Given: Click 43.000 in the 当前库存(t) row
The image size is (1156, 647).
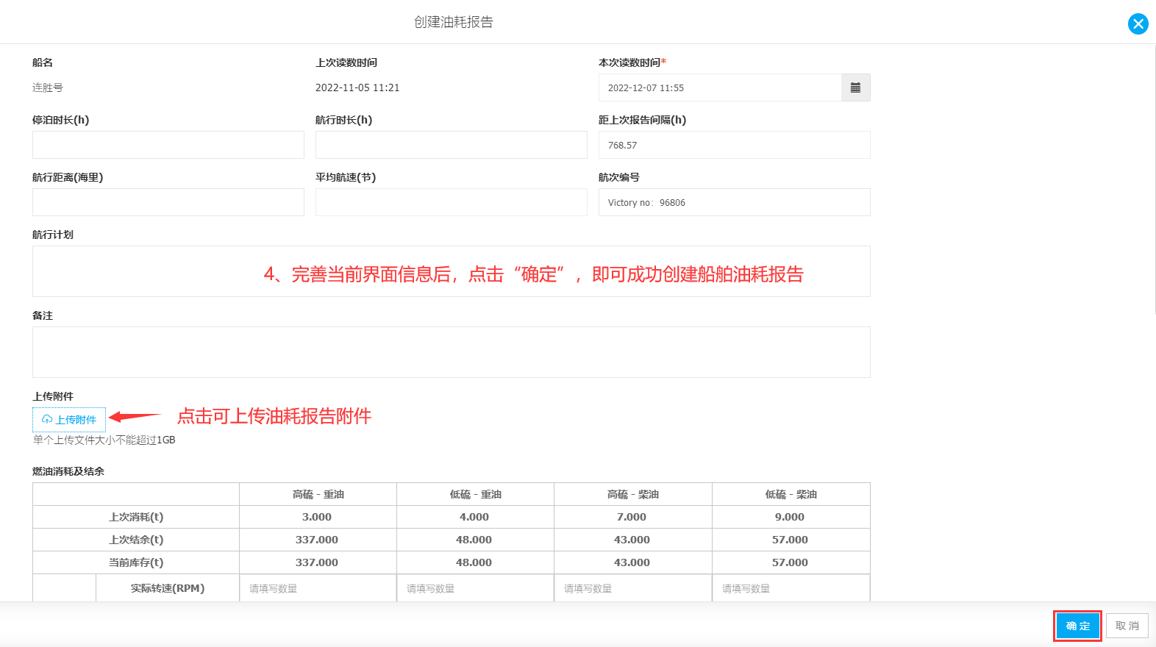Looking at the screenshot, I should coord(632,562).
